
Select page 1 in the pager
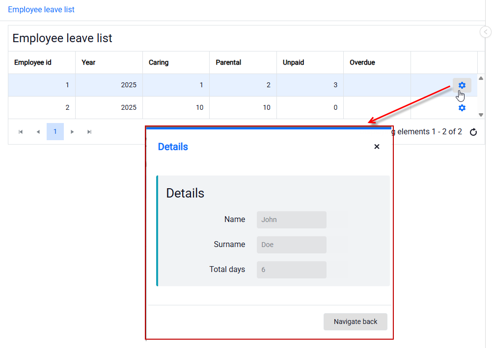(55, 132)
